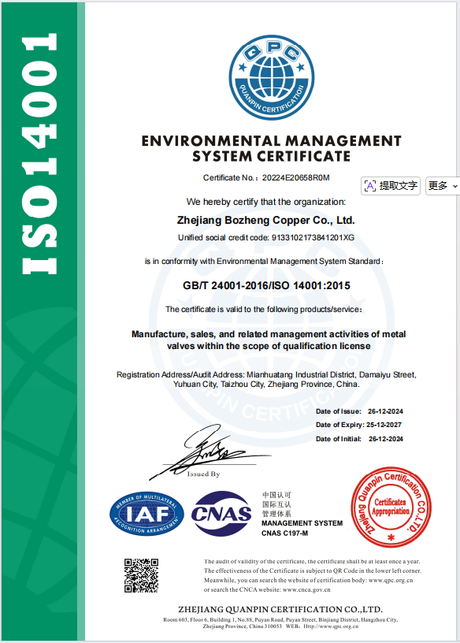Click ZHEJIANG QUANPIN CERTIFICATION CO.,LTD. footer text
The height and width of the screenshot is (643, 460).
click(x=280, y=609)
